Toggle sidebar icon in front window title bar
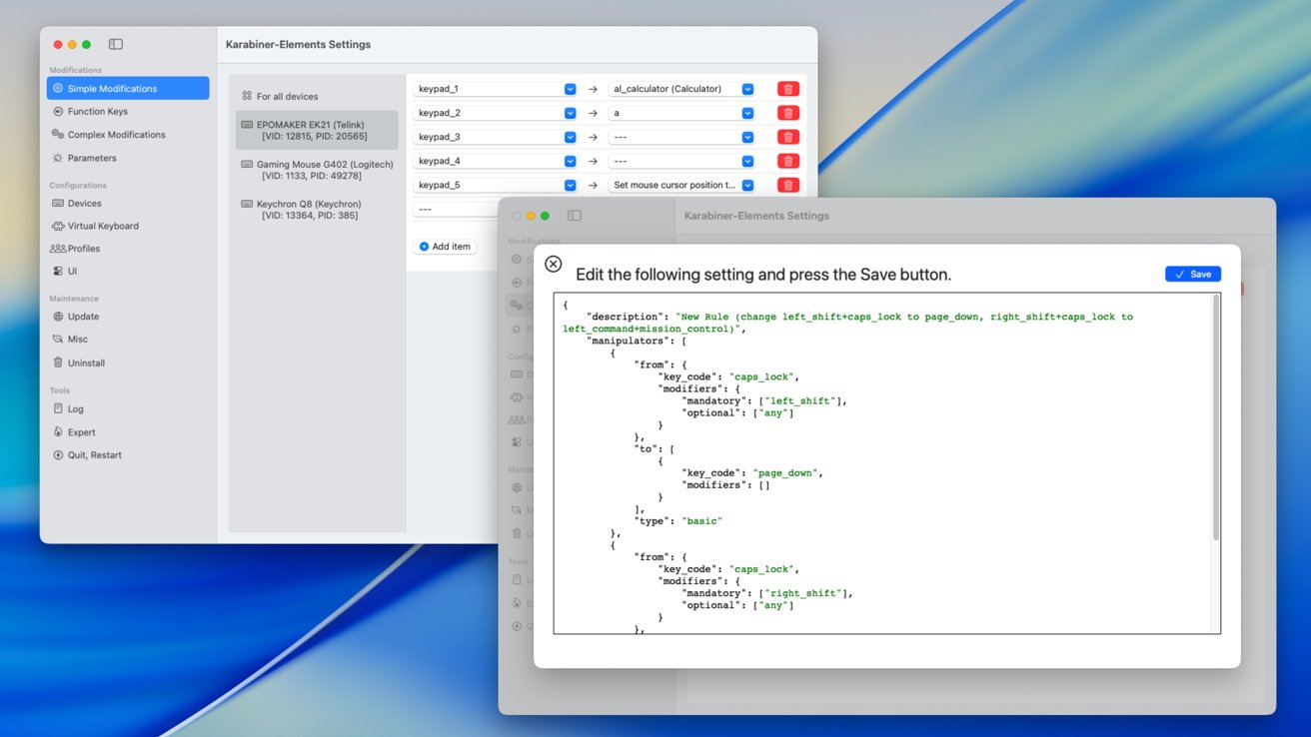Viewport: 1311px width, 737px height. click(575, 216)
